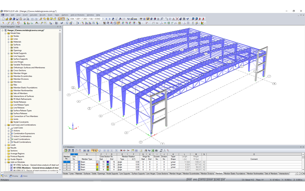Open the load combination CO4 dropdown

pos(103,19)
